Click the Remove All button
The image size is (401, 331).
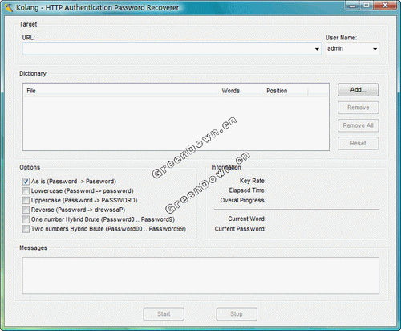tap(358, 125)
